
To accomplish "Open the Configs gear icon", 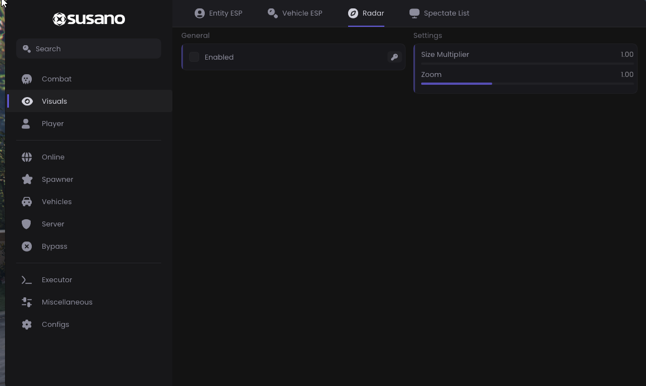I will tap(27, 325).
